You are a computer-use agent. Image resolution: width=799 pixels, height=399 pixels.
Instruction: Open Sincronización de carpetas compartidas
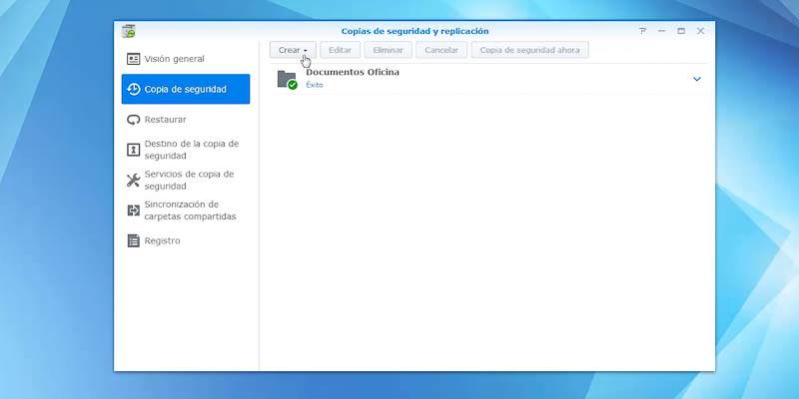[x=186, y=210]
